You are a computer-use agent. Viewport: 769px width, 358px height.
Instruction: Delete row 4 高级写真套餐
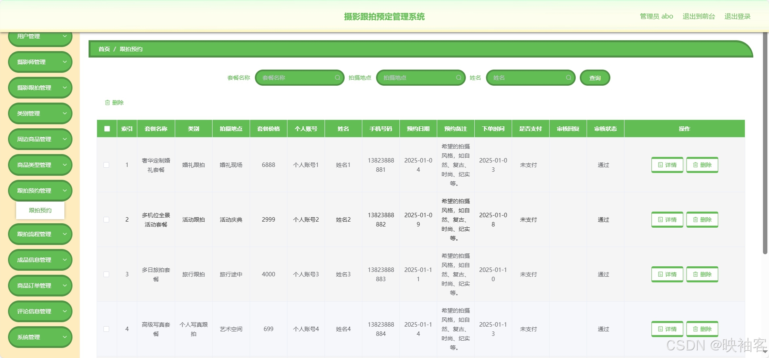[x=702, y=329]
